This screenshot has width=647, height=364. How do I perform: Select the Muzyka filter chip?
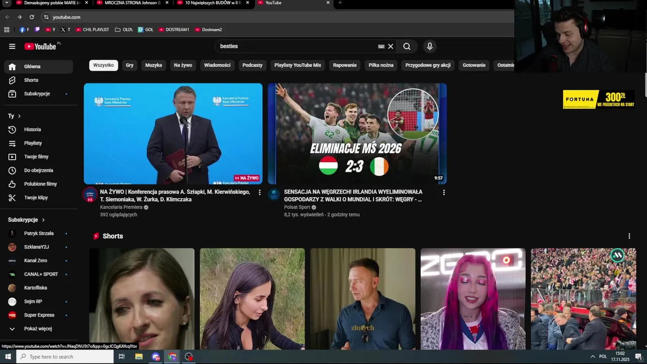pos(154,65)
